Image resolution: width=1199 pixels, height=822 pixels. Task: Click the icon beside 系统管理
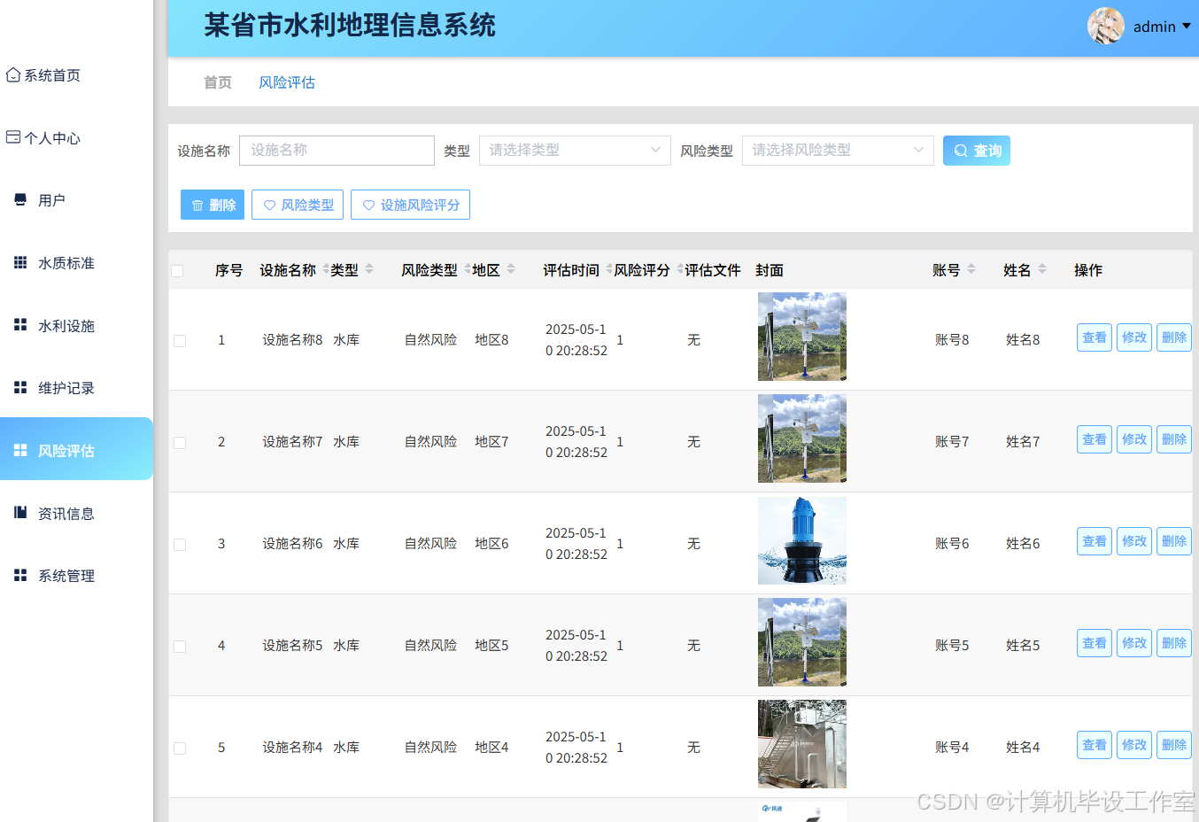[20, 575]
